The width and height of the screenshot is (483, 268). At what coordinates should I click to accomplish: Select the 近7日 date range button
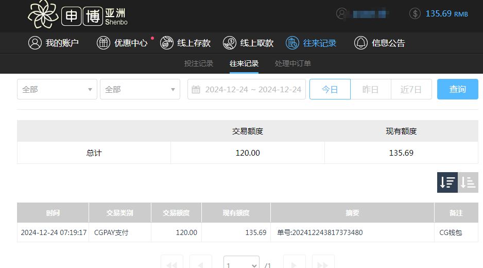(411, 89)
